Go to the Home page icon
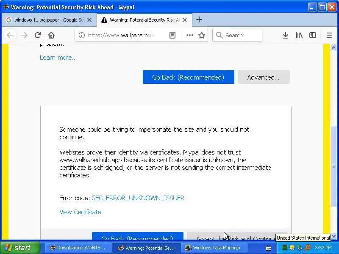 (x=51, y=35)
